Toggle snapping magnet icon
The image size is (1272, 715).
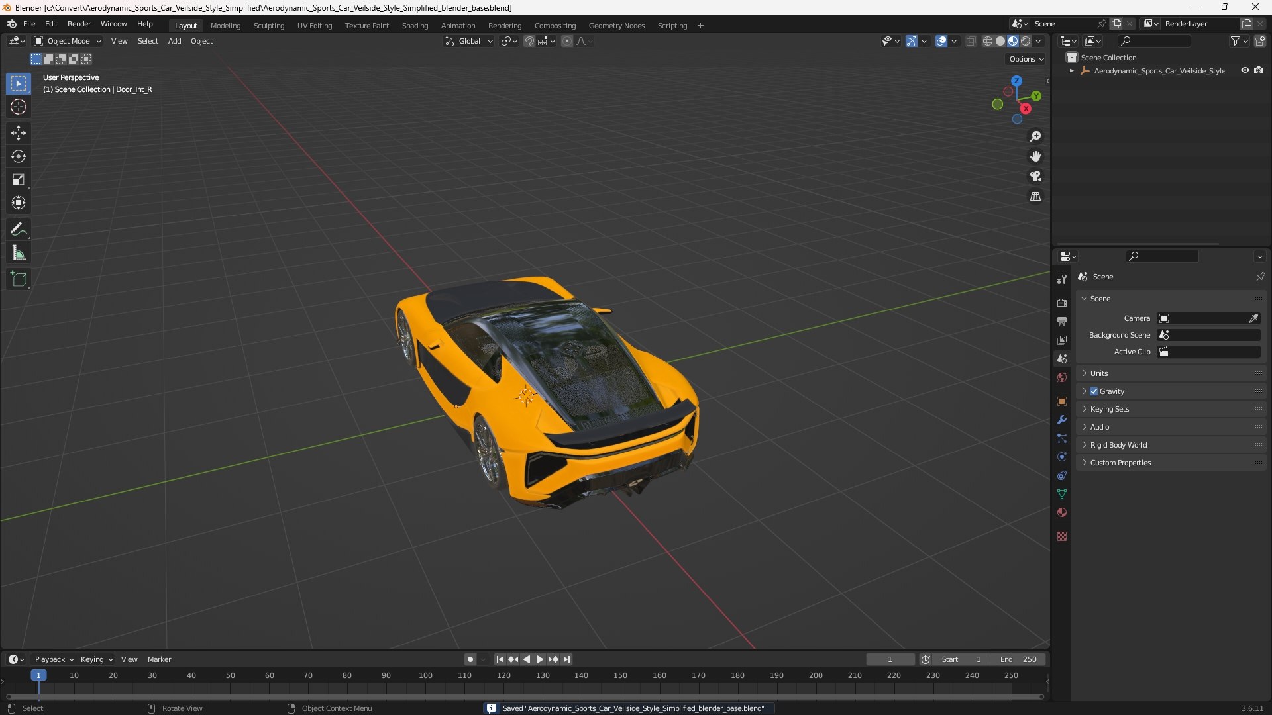point(529,41)
